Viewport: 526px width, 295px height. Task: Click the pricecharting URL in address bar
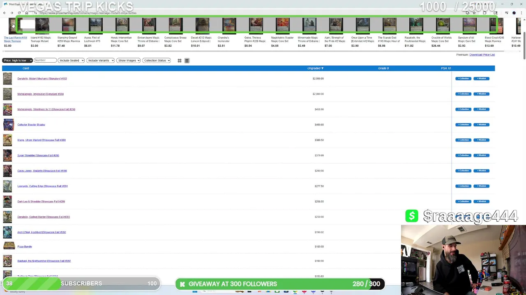[88, 13]
